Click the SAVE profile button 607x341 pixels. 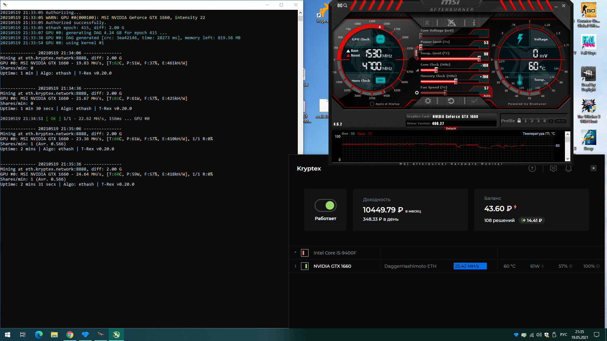coord(561,121)
